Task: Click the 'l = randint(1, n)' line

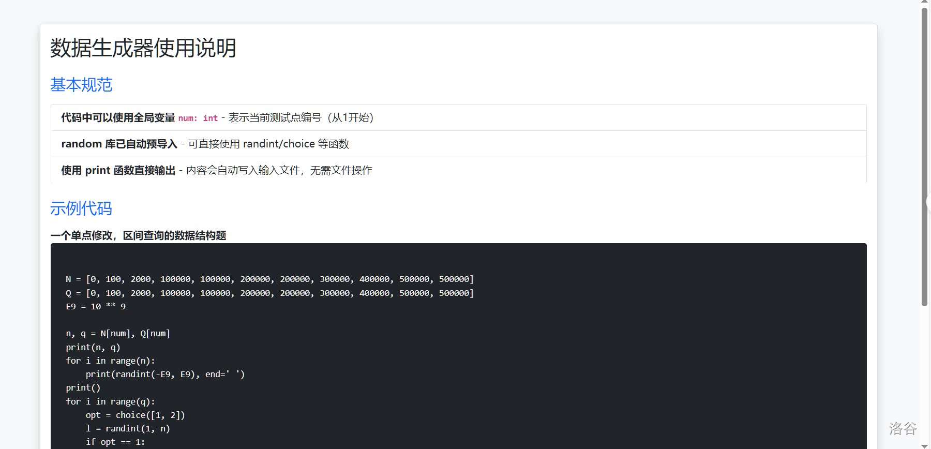Action: tap(128, 429)
